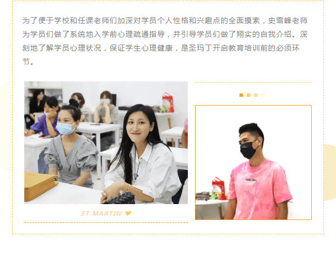
Task: Click the red gift bag in left photo
Action: 168,102
